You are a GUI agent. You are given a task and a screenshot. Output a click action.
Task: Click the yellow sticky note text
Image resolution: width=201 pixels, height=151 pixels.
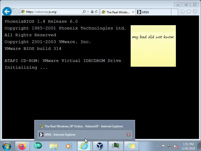pyautogui.click(x=153, y=37)
